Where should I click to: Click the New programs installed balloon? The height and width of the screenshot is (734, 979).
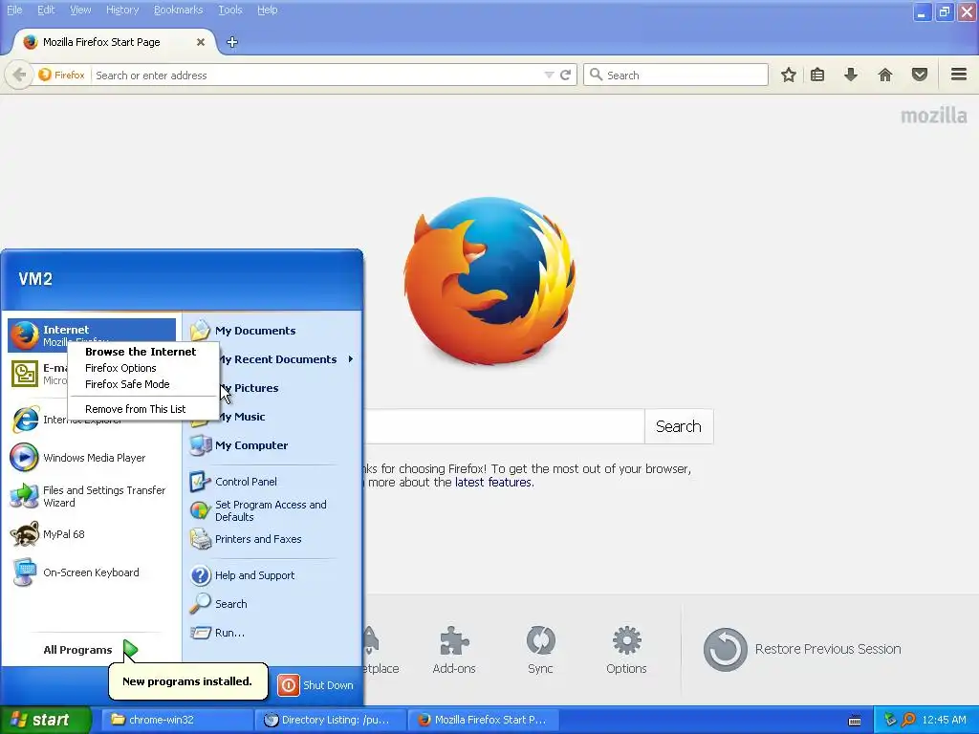[x=187, y=680]
